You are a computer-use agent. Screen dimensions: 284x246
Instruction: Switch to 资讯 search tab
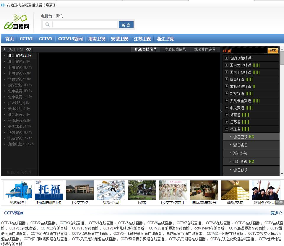pos(59,16)
